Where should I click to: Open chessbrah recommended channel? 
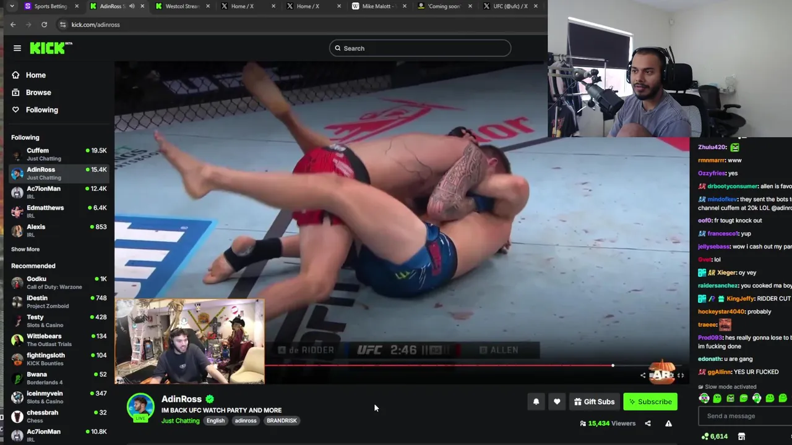[x=59, y=417]
